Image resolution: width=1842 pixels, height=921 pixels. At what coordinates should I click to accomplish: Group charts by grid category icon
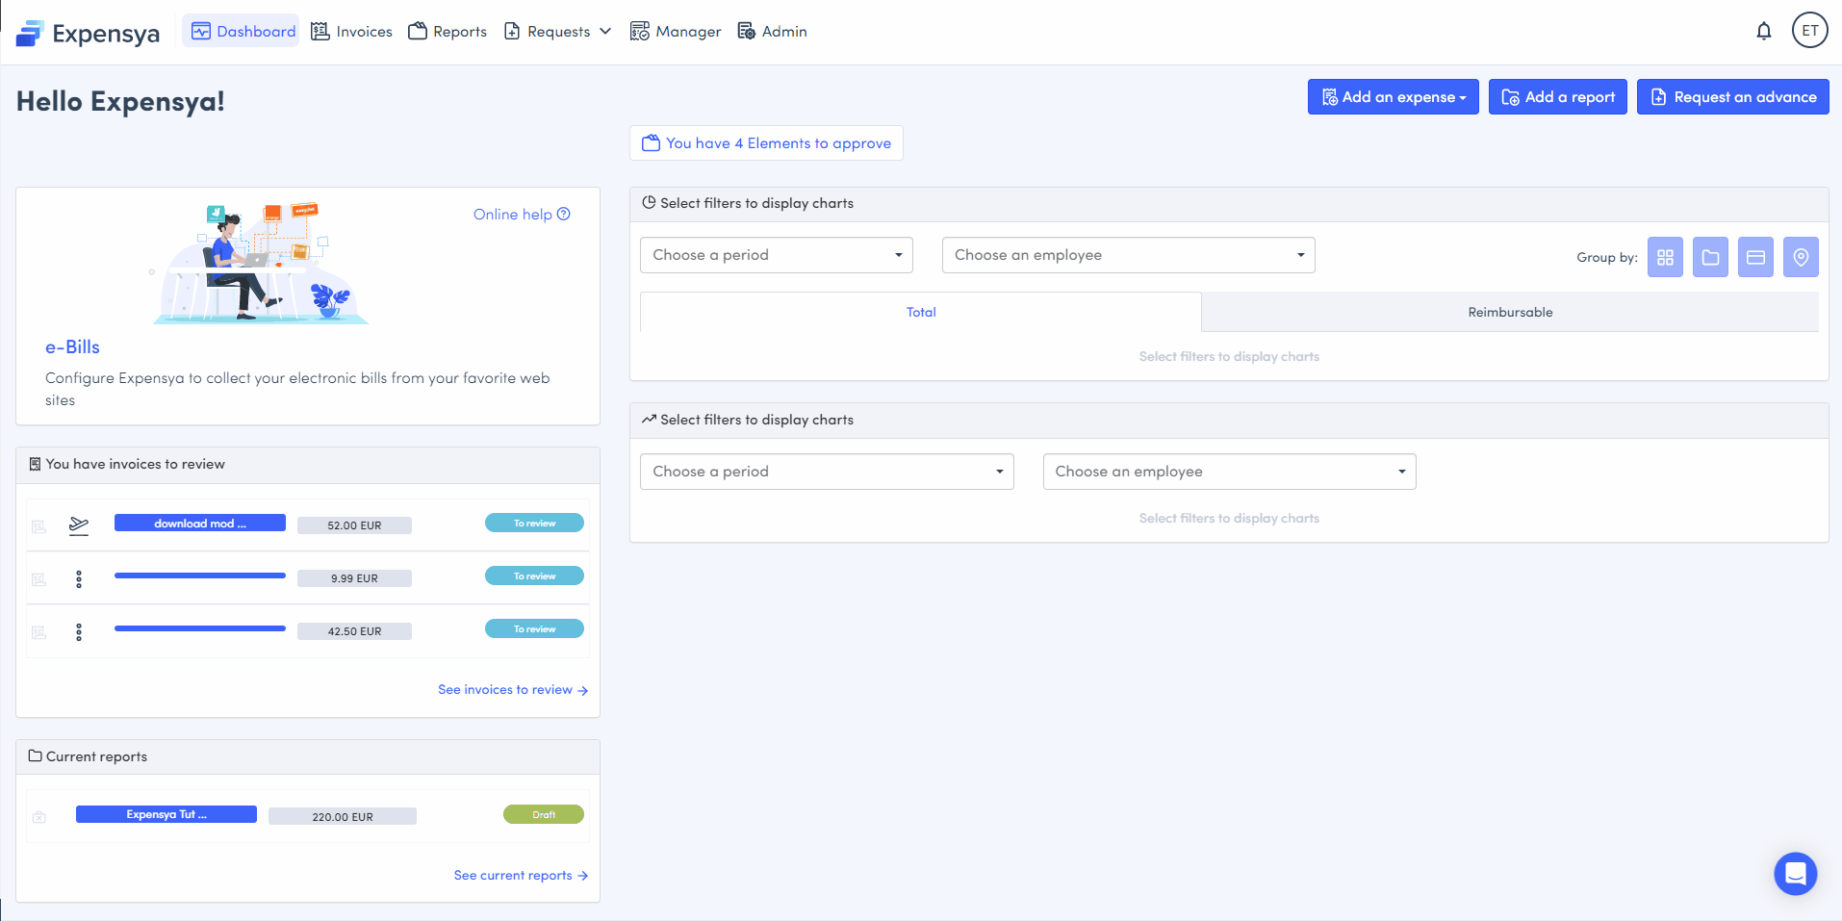click(1665, 257)
